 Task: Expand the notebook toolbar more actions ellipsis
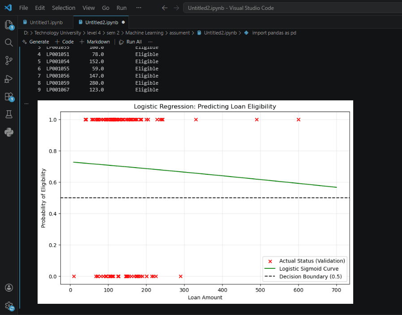click(x=150, y=42)
